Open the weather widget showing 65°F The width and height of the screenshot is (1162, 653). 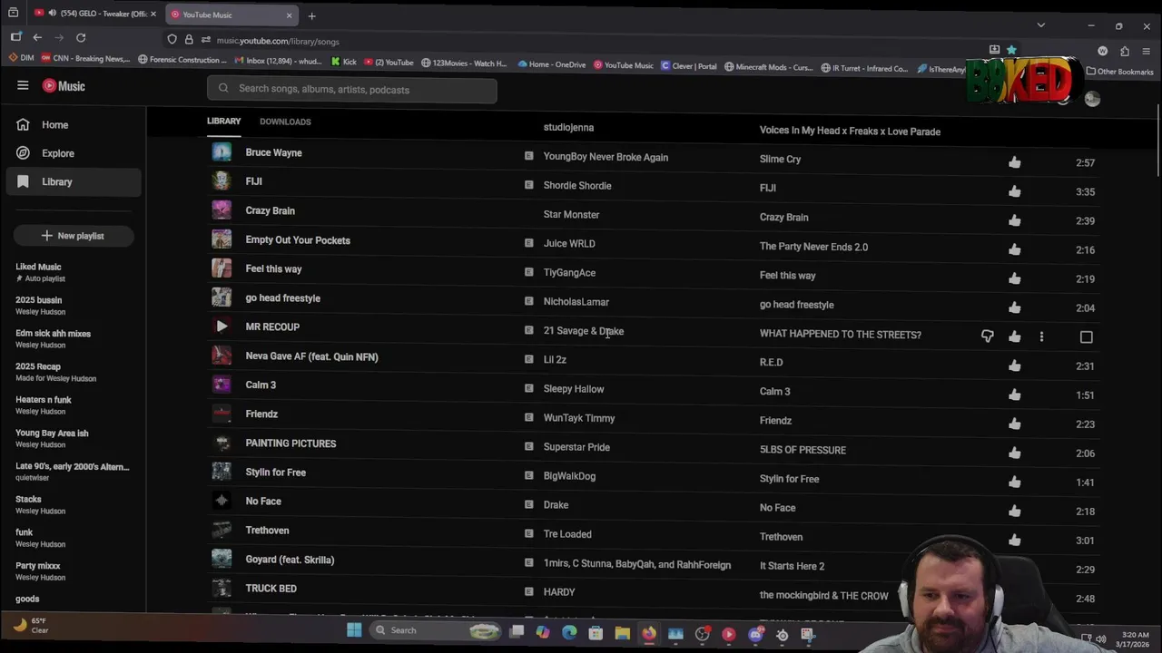[30, 625]
